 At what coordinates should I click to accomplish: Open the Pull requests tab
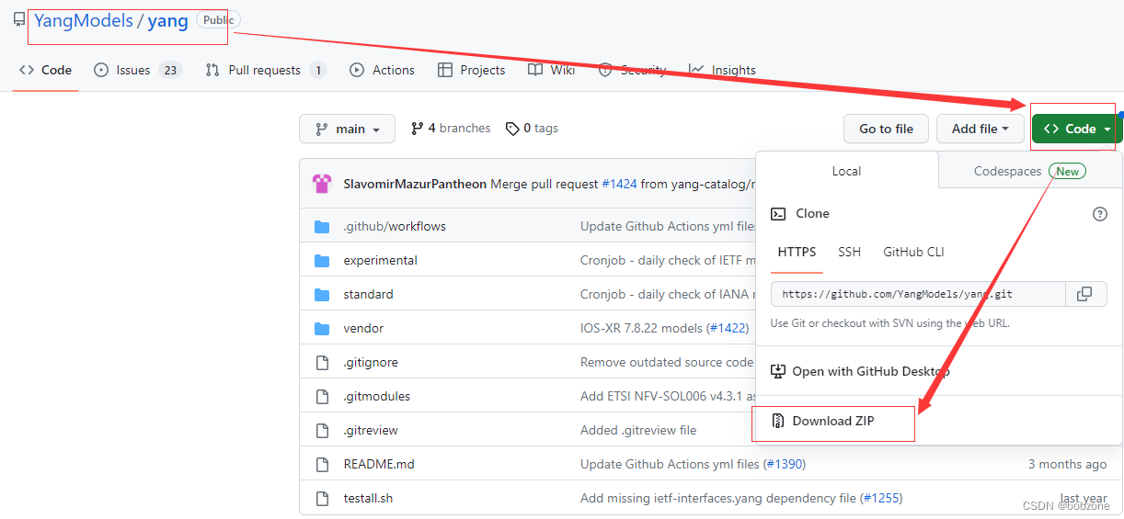tap(266, 70)
